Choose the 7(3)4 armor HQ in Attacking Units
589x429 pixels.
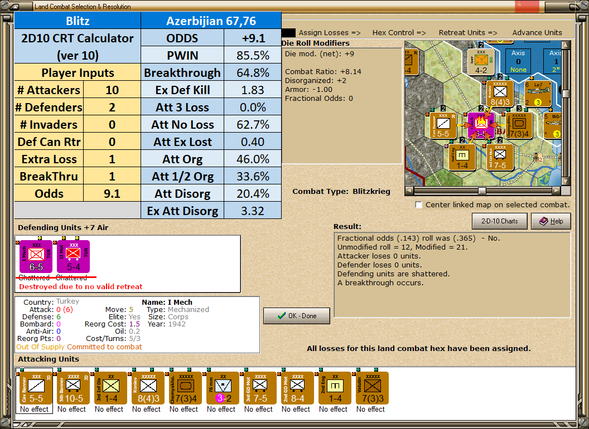[185, 388]
